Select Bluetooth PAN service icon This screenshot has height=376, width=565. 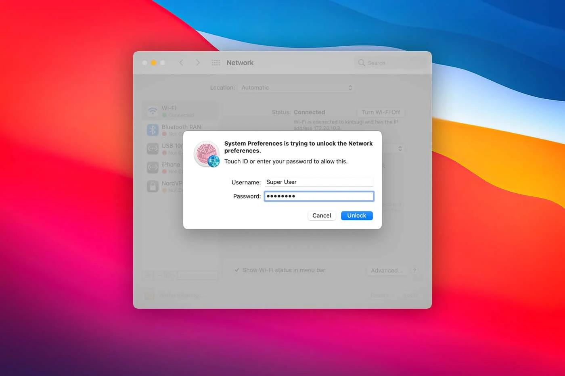pos(153,130)
